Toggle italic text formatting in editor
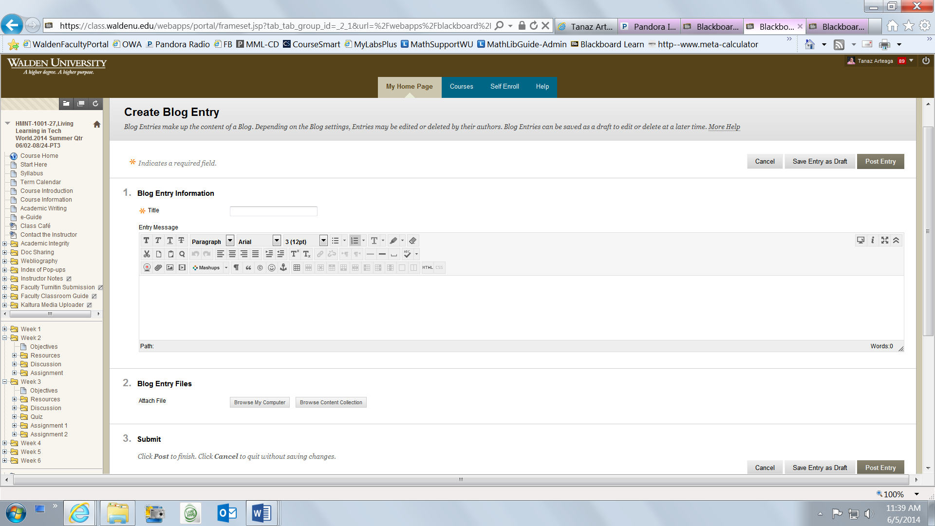The width and height of the screenshot is (935, 526). 158,241
